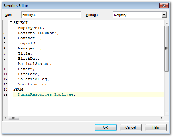
Task: Click line number 2 in gutter
Action: (4, 28)
